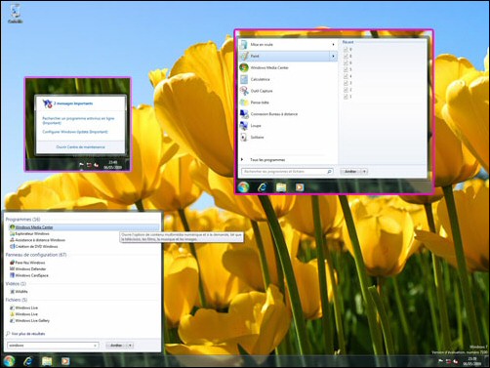Click the Programmes (36) results header
490x368 pixels.
[22, 220]
